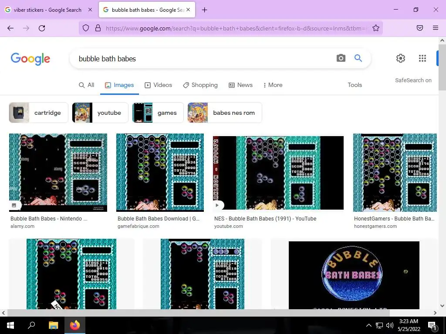Click the vertical scrollbar up arrow

(x=442, y=40)
